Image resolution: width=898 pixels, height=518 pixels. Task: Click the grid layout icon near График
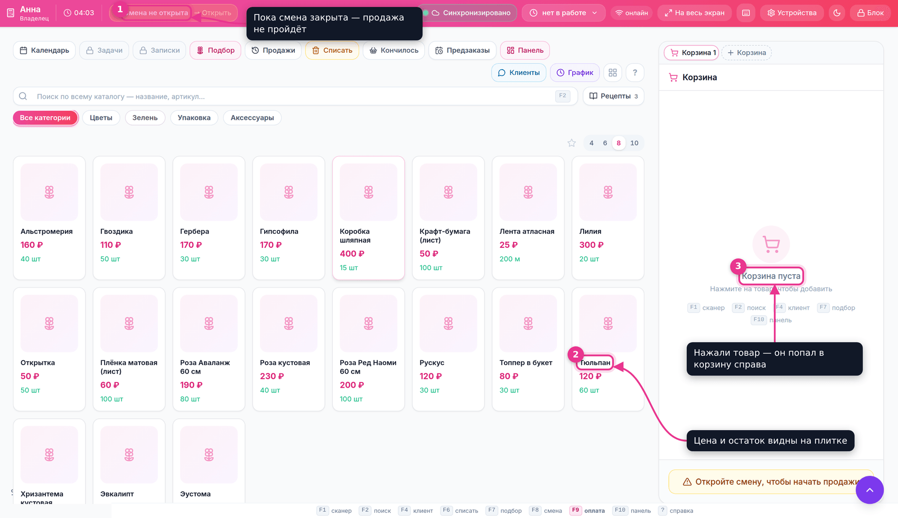[x=613, y=73]
